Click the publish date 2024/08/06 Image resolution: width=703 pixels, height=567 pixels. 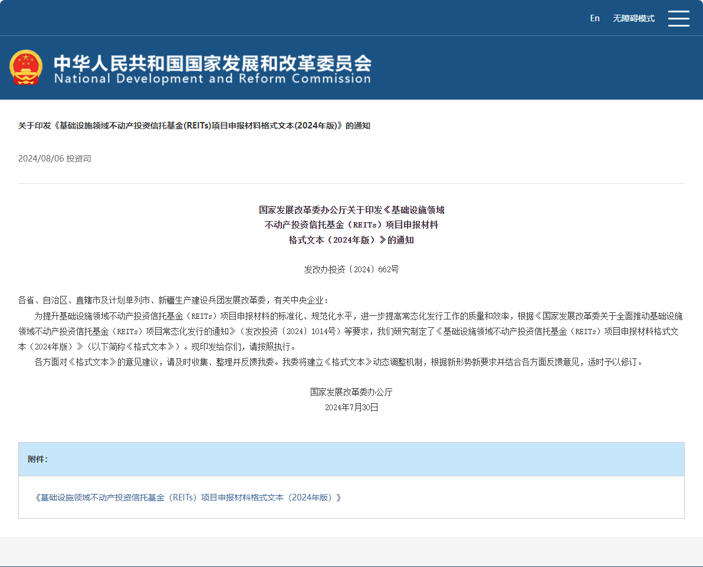41,159
